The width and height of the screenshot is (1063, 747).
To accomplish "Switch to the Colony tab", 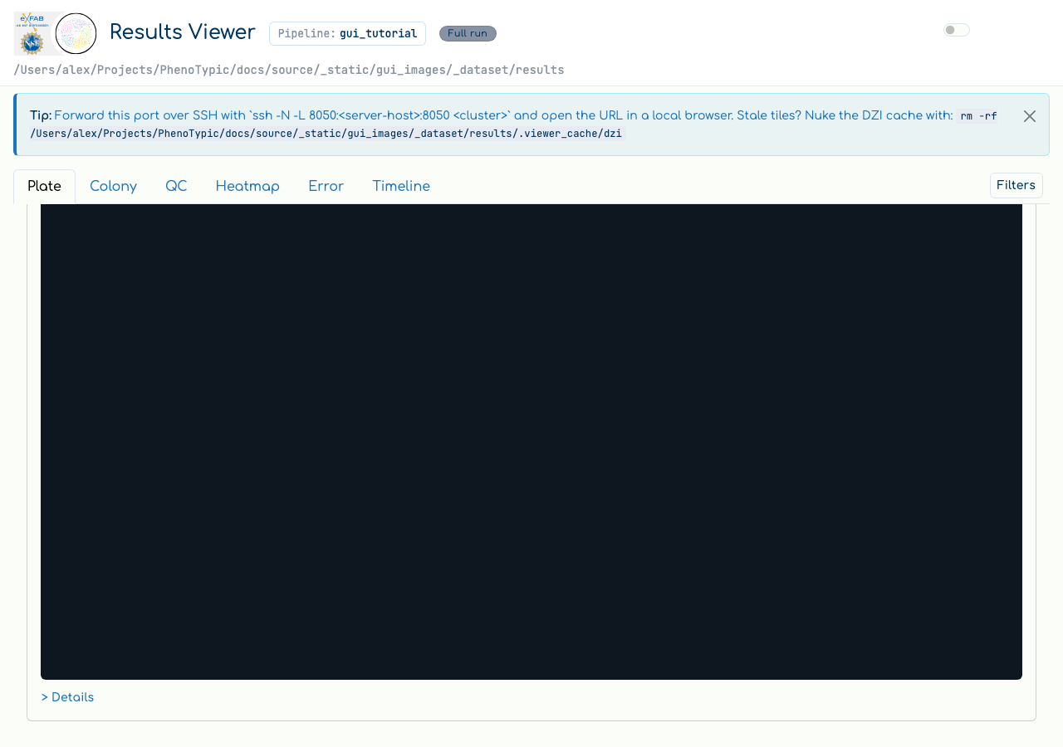I will (x=113, y=187).
